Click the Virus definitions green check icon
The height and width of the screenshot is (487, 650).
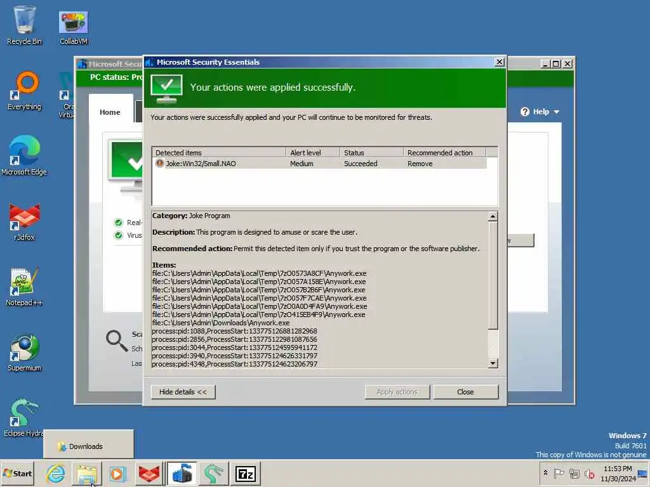pos(119,235)
